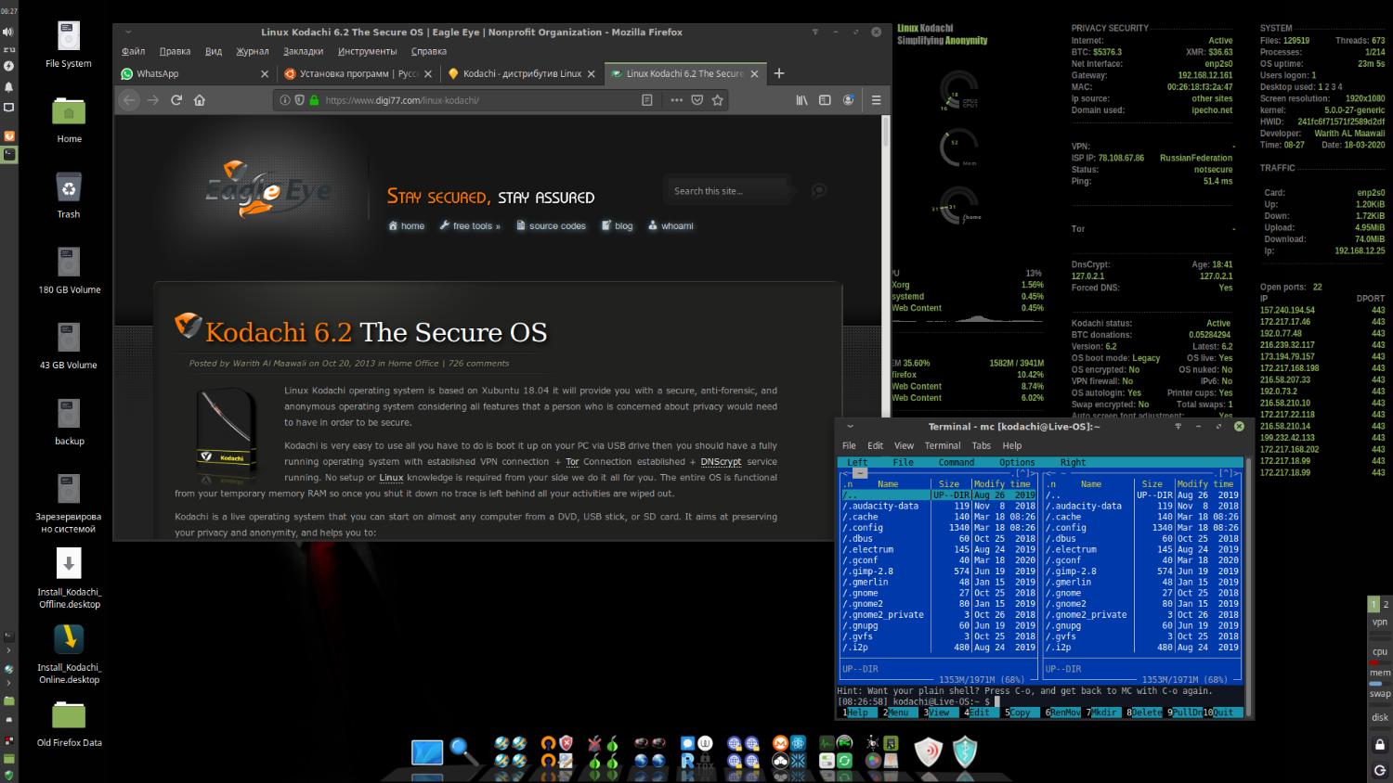Screen dimensions: 1393x783
Task: Switch to workspace 2 in right panel
Action: (x=1386, y=604)
